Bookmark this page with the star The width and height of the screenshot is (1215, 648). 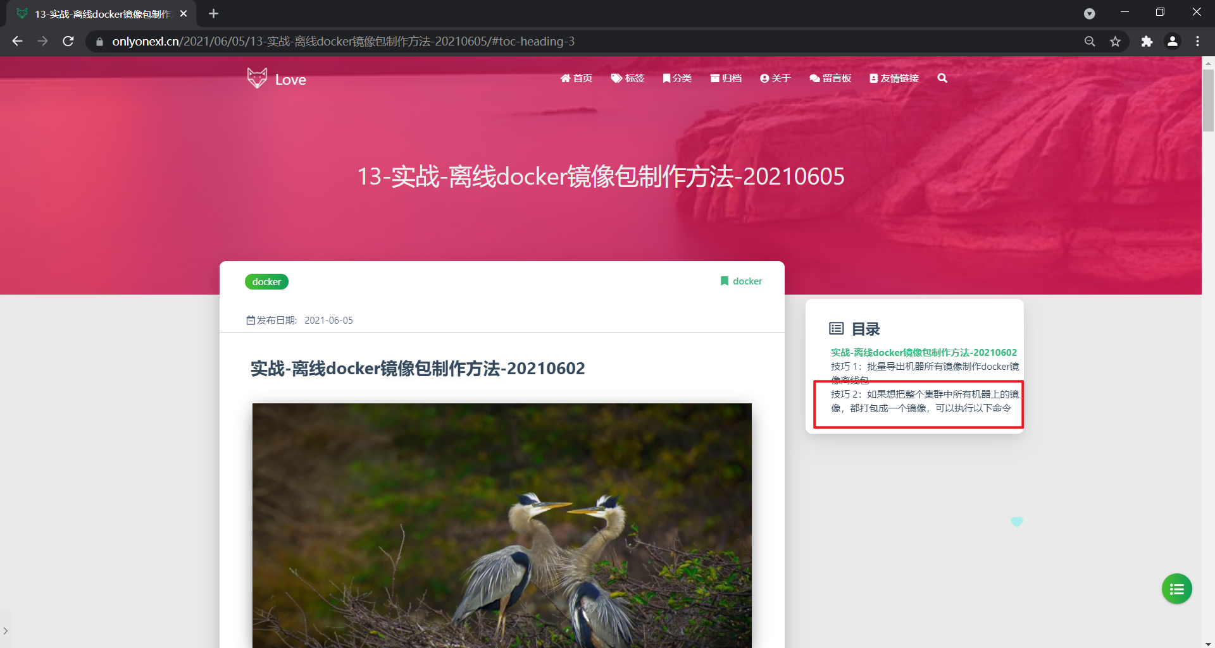1115,41
